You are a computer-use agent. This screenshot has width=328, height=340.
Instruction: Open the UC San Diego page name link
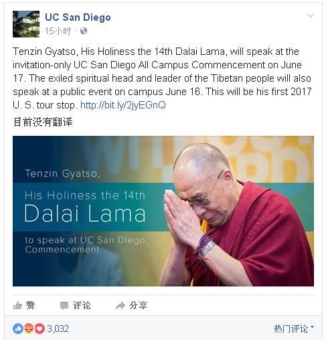click(78, 17)
